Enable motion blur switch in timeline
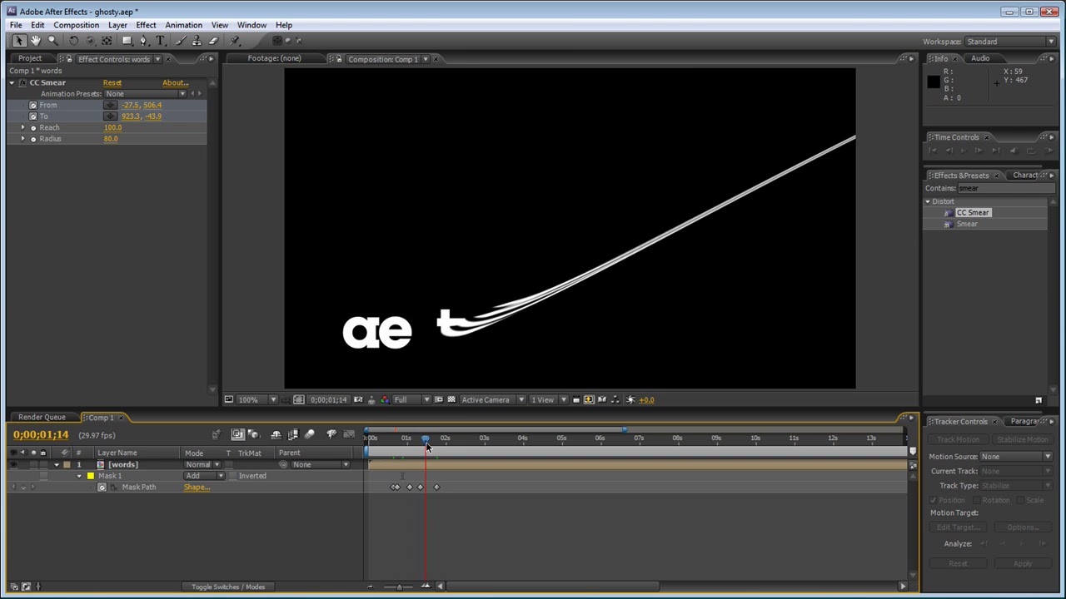Viewport: 1066px width, 599px height. click(310, 434)
